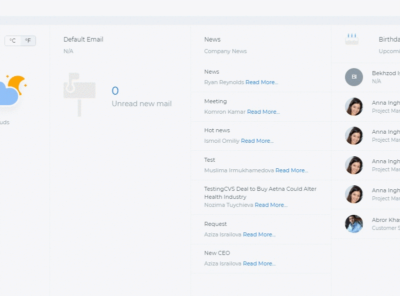The width and height of the screenshot is (400, 296).
Task: Click the Default Email heading
Action: (83, 40)
